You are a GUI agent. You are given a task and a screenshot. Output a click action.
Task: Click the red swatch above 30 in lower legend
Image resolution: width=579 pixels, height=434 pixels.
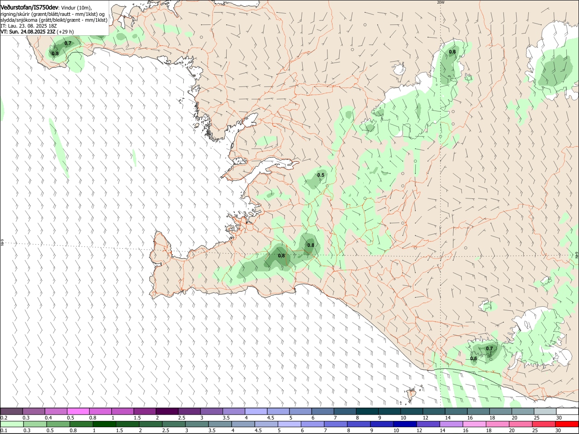(567, 424)
